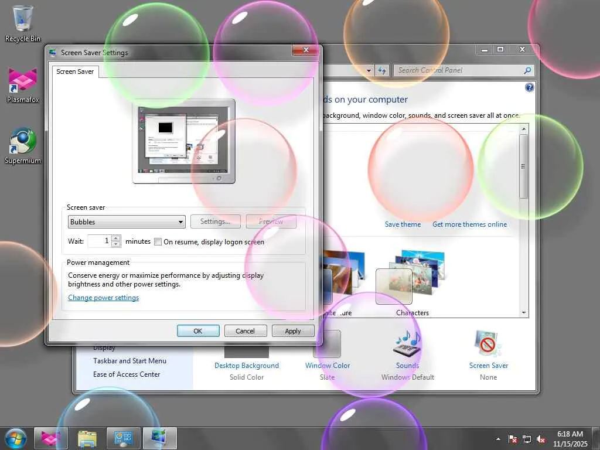Screen dimensions: 600x450
Task: Click the screen saver Preview button
Action: [x=271, y=221]
